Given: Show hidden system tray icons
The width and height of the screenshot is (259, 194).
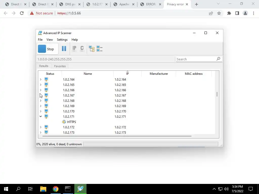Looking at the screenshot, I should tap(214, 189).
